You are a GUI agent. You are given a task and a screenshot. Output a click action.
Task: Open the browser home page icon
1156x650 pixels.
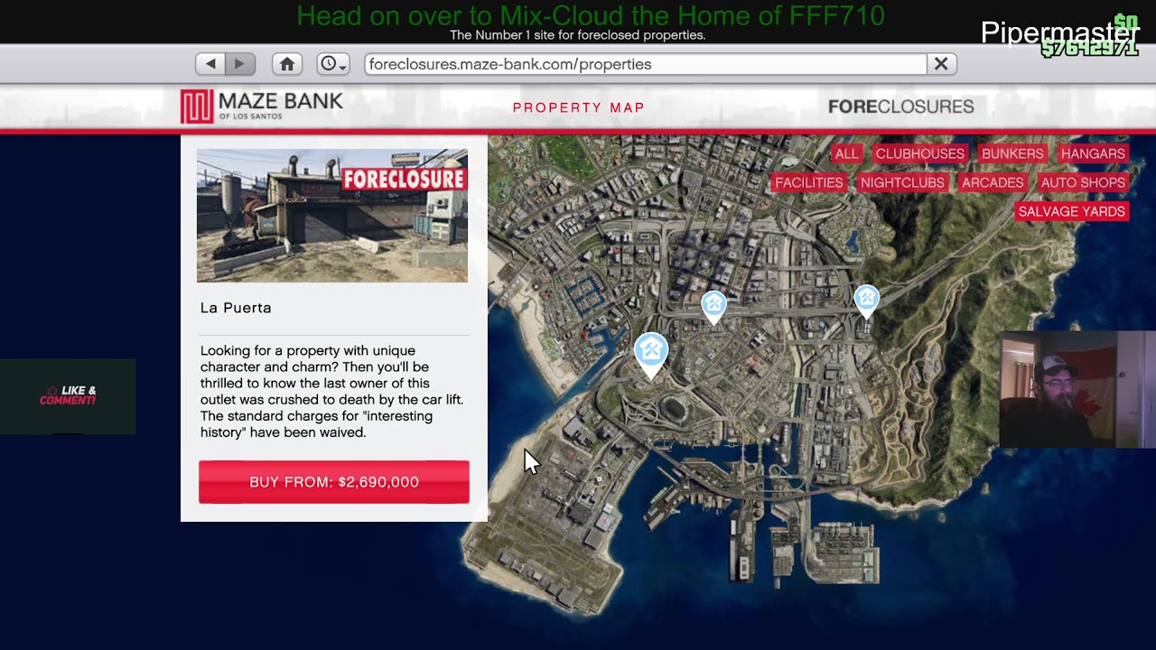[287, 64]
